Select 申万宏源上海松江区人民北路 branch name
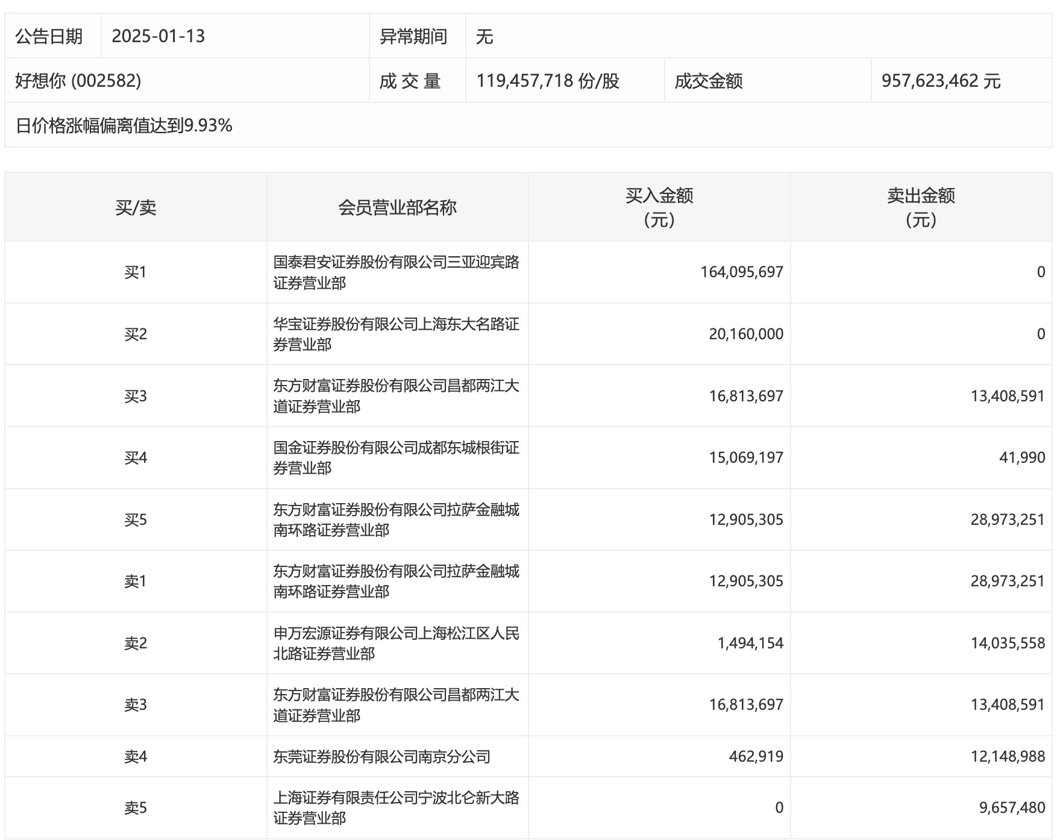 pyautogui.click(x=396, y=643)
